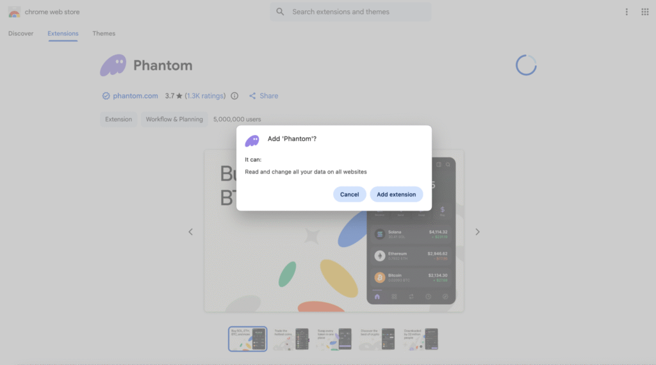Click the home icon in wallet preview
The width and height of the screenshot is (656, 365).
coord(377,296)
